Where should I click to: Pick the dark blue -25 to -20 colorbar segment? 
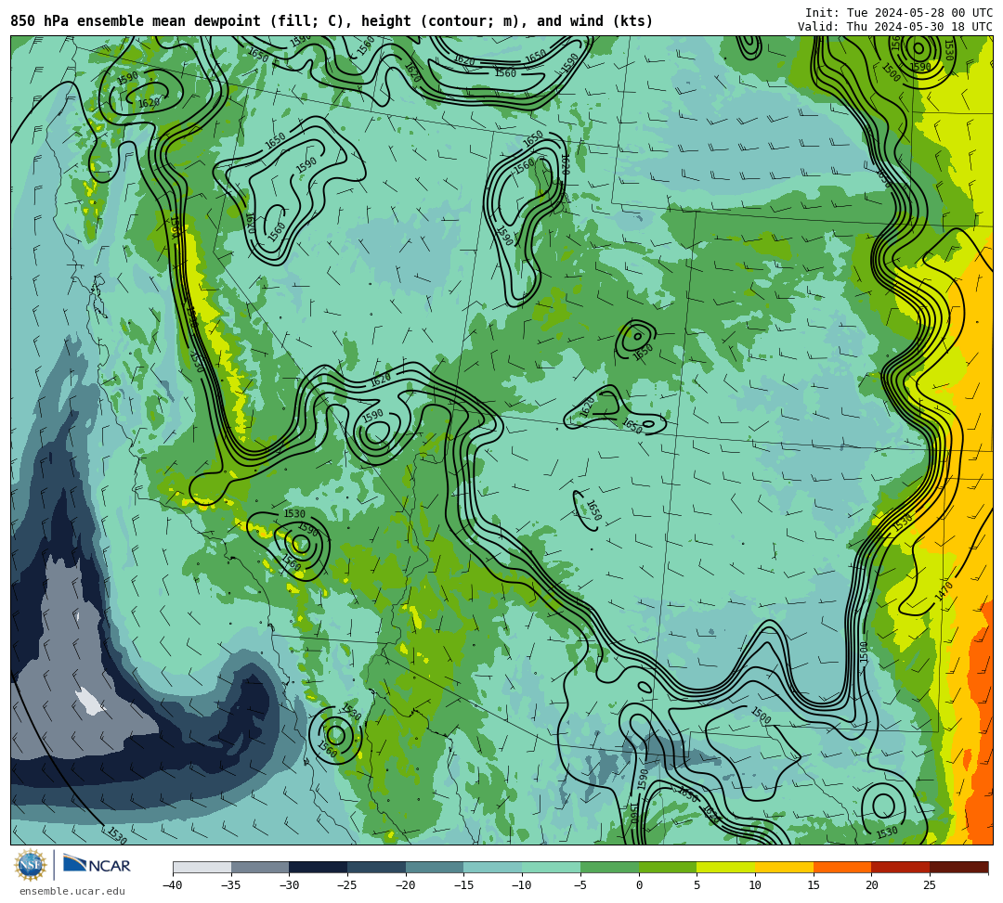377,867
